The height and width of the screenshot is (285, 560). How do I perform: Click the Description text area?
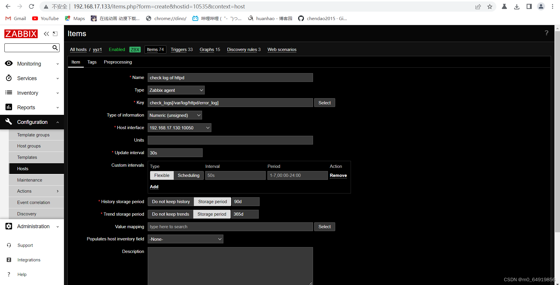click(230, 266)
